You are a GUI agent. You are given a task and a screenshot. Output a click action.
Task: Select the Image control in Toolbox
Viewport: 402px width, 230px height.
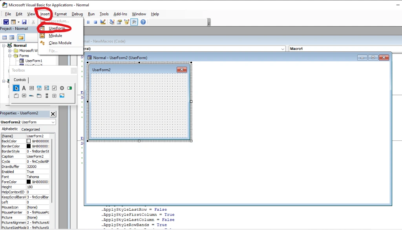pyautogui.click(x=62, y=96)
